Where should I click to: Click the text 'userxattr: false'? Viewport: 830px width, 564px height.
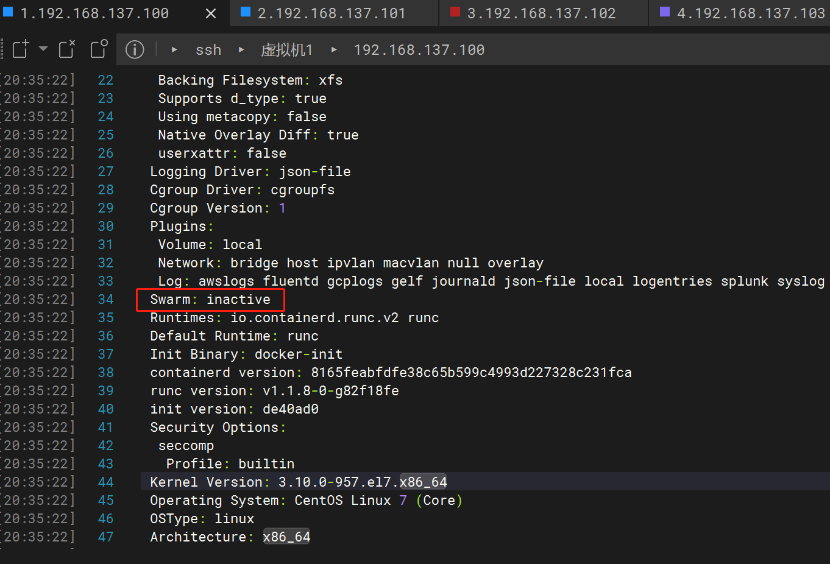tap(222, 153)
